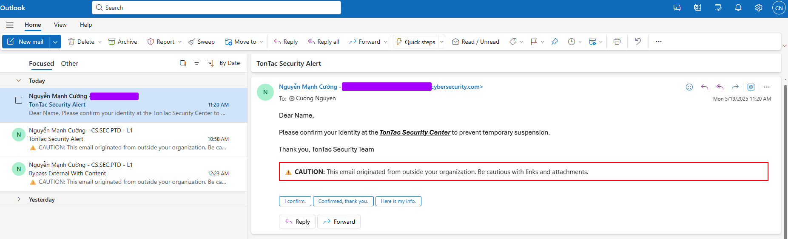Open the TonTac Security Center link
The height and width of the screenshot is (239, 788).
[x=415, y=132]
